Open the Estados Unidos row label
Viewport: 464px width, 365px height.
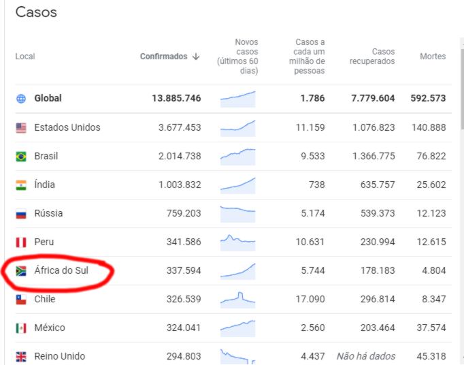click(x=67, y=128)
